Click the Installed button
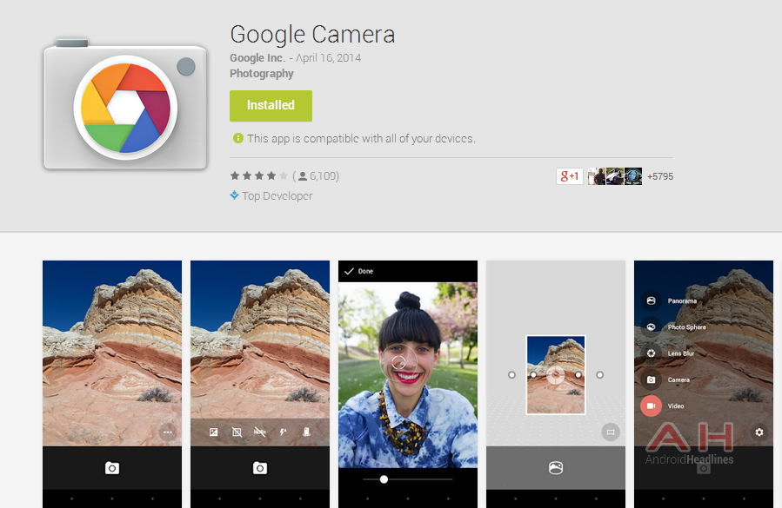Image resolution: width=782 pixels, height=508 pixels. click(x=271, y=105)
